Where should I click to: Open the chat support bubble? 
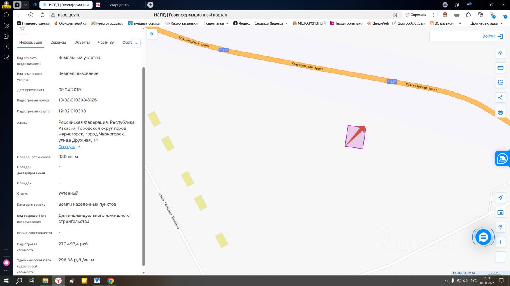click(483, 237)
